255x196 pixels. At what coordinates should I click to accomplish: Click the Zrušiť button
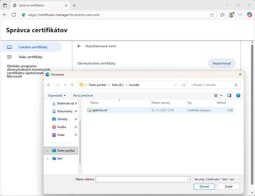pos(229,186)
